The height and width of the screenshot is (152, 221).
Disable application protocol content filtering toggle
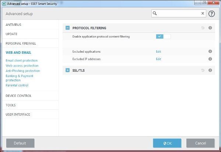(163, 36)
